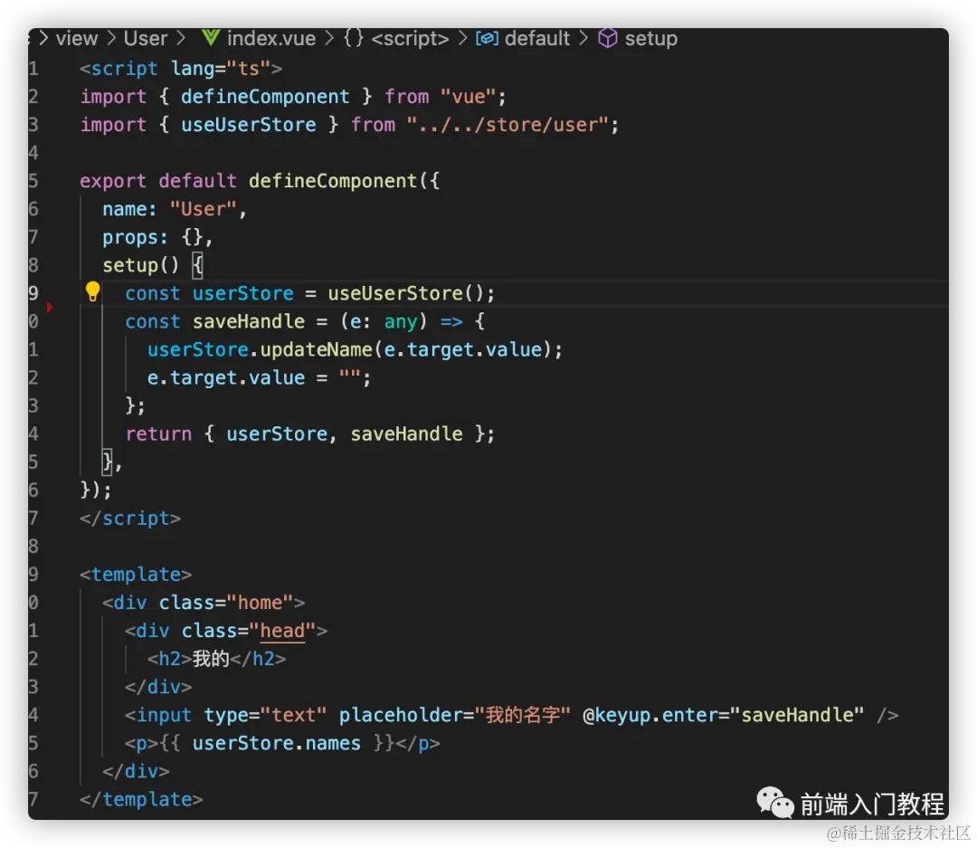Open the User folder breadcrumb
The image size is (977, 848).
point(145,39)
